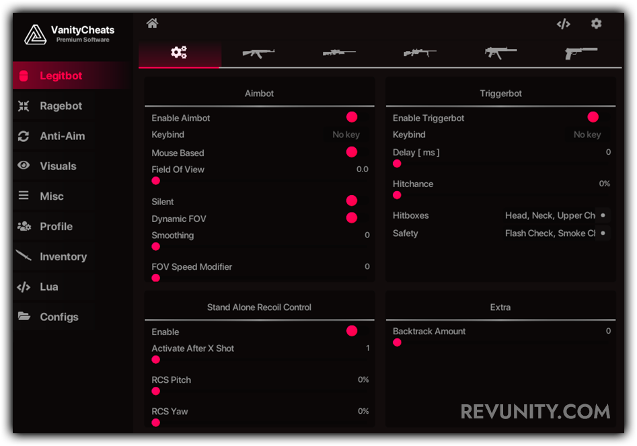Open the code editor icon at top right
This screenshot has width=637, height=446.
pyautogui.click(x=563, y=24)
